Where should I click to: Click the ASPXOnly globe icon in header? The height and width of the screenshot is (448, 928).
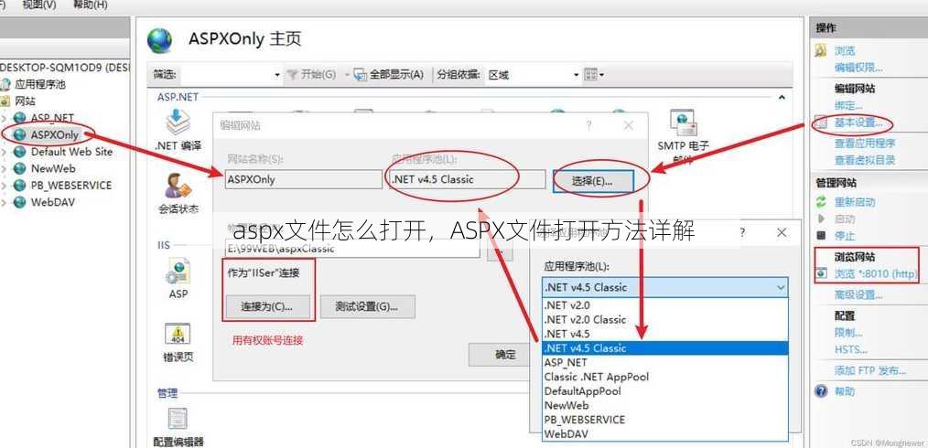[x=160, y=41]
